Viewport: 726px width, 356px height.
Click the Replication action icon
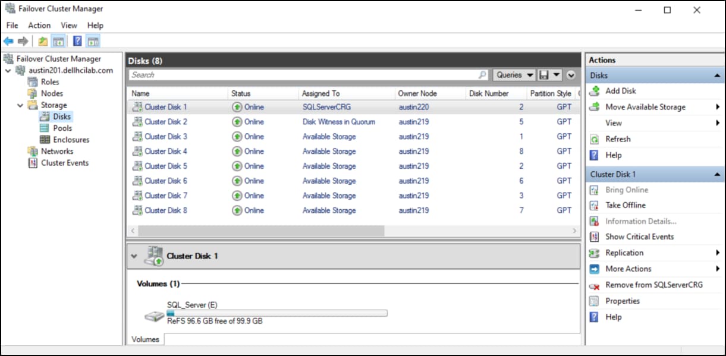[x=594, y=253]
